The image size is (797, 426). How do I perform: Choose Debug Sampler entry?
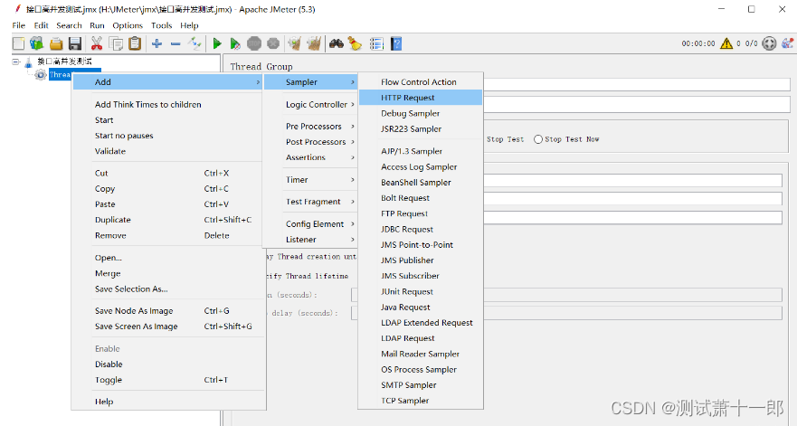point(421,113)
